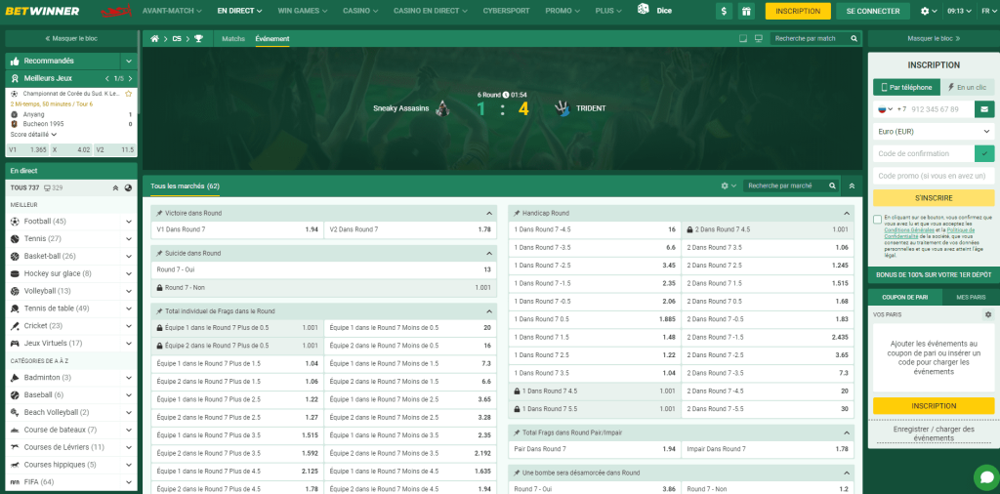
Task: Open the EN DIRECT menu
Action: tap(240, 11)
